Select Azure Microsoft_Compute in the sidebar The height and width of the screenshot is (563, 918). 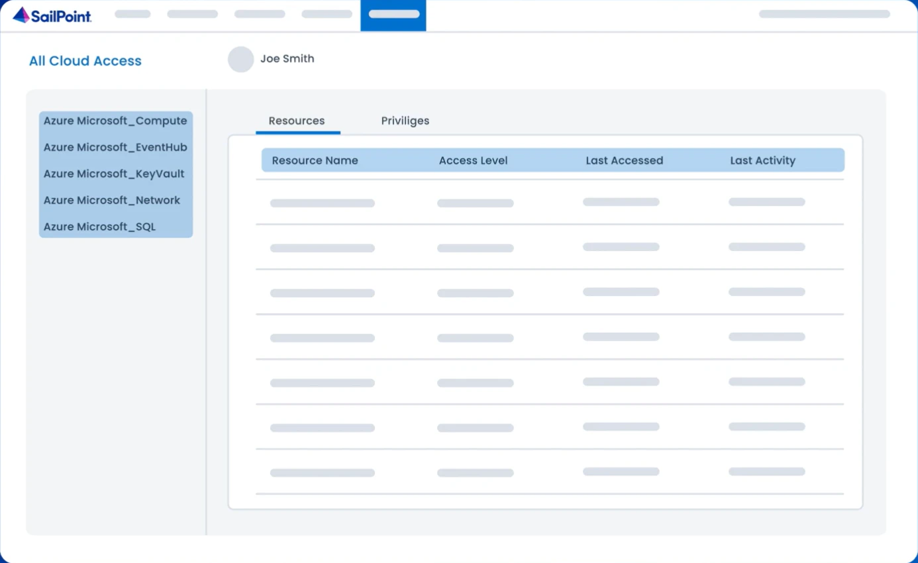coord(116,121)
